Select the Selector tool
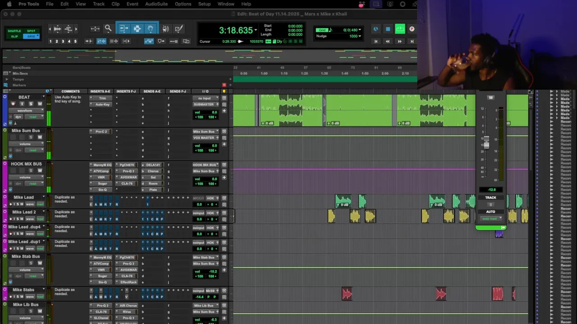Viewport: 577px width, 324px height. (x=137, y=29)
